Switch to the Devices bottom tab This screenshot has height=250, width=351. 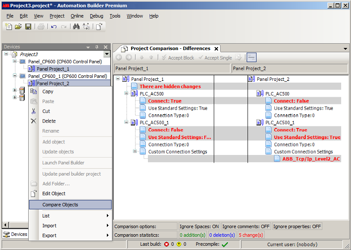click(x=15, y=234)
